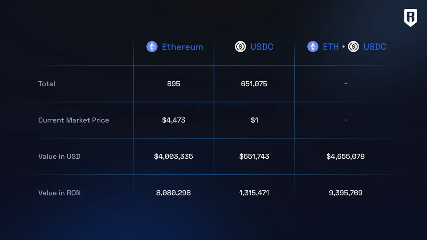Click the $651,743 USDC USD value
The image size is (427, 240).
pyautogui.click(x=254, y=156)
